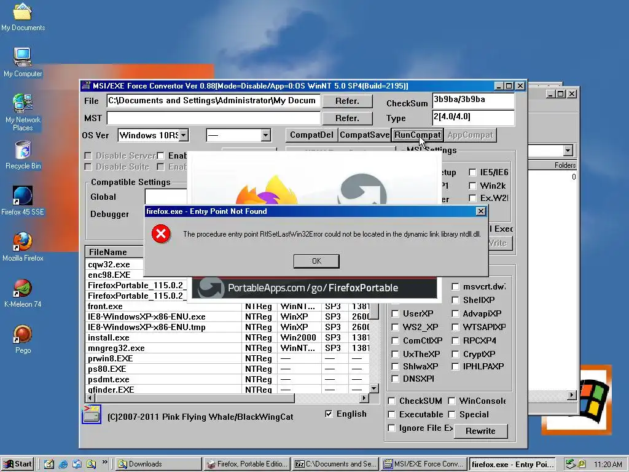This screenshot has width=629, height=472.
Task: Click the network system tray icon
Action: pyautogui.click(x=570, y=464)
